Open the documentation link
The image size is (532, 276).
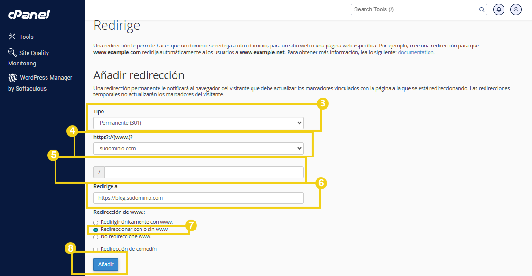click(415, 52)
